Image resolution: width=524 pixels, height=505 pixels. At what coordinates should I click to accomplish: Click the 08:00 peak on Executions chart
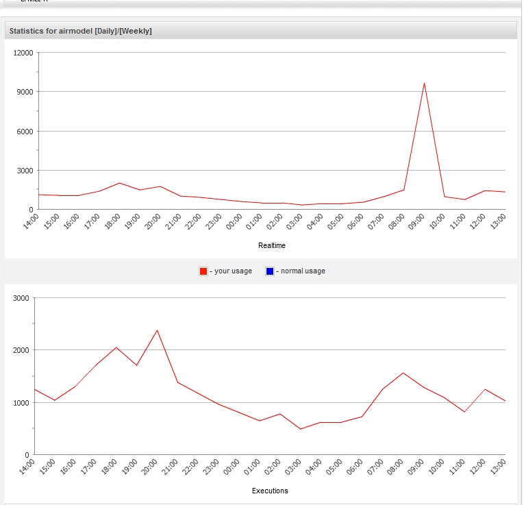[x=403, y=373]
